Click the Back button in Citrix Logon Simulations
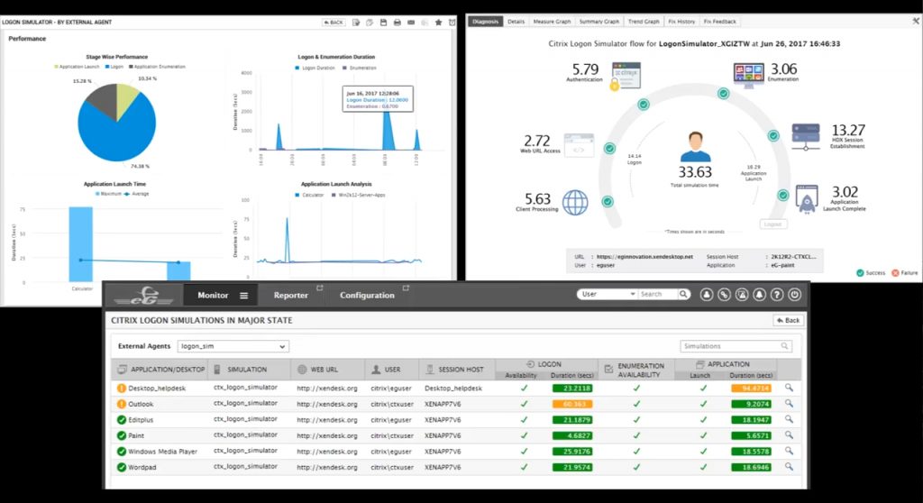The height and width of the screenshot is (503, 923). pos(788,320)
